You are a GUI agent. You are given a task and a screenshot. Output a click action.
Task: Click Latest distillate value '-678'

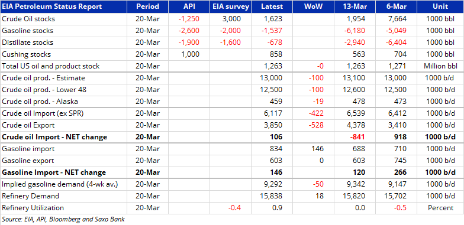tap(275, 43)
